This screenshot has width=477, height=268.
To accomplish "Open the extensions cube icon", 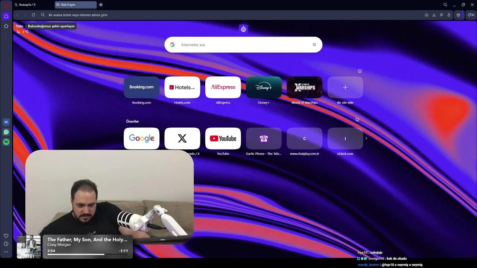I will [458, 15].
